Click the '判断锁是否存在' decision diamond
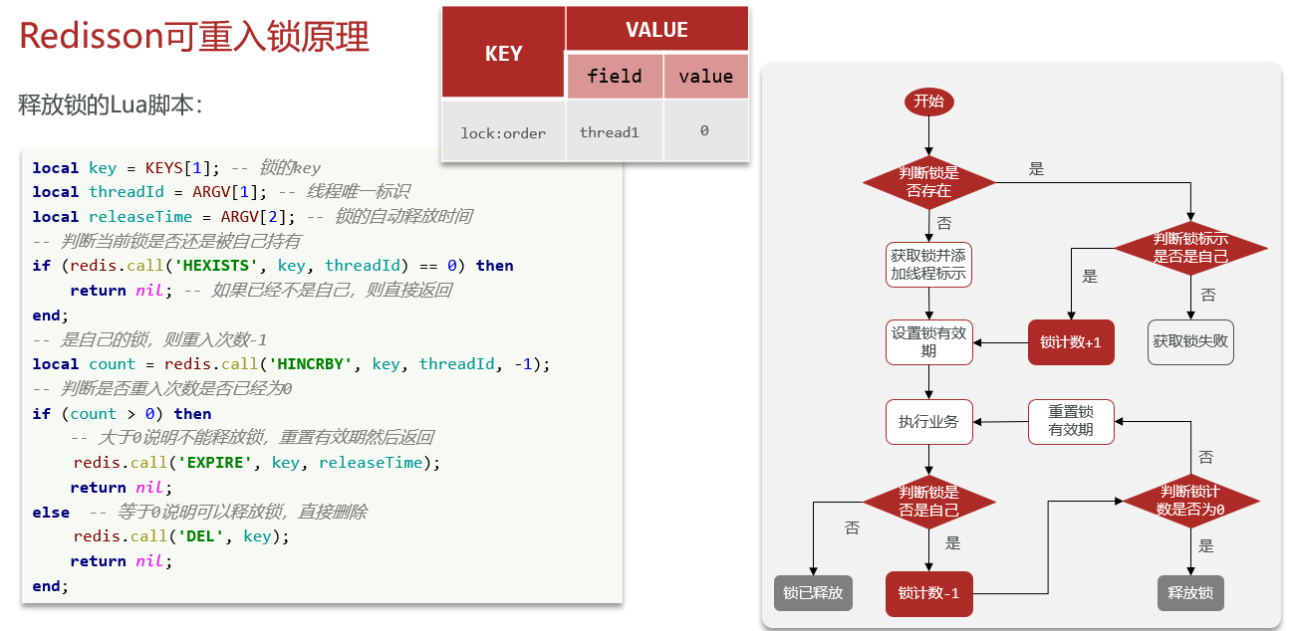 [x=928, y=181]
